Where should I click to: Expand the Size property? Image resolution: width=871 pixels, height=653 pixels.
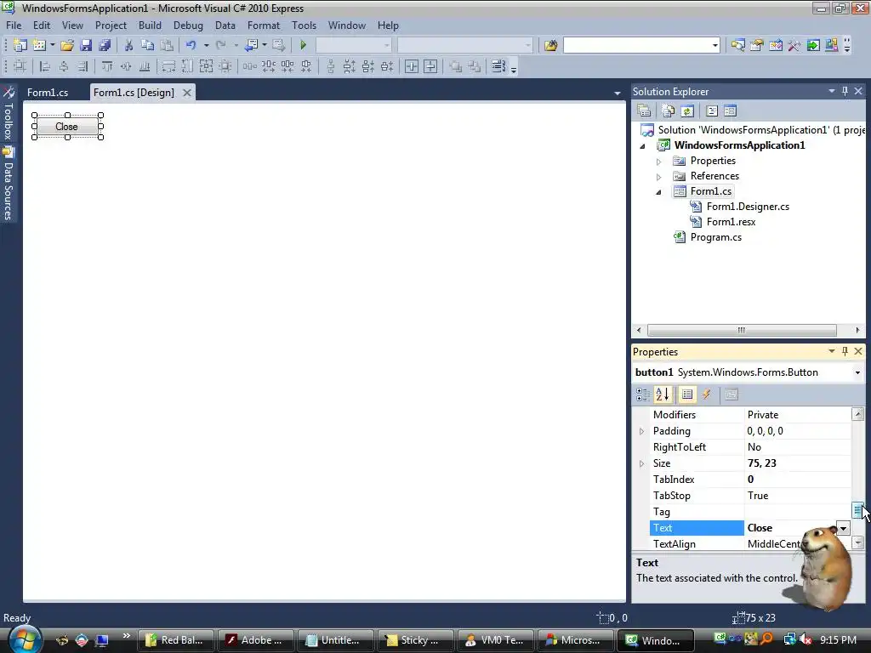tap(641, 463)
